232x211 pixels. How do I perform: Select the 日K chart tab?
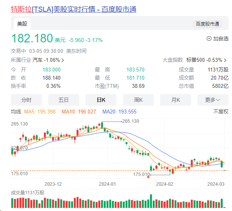tap(101, 100)
